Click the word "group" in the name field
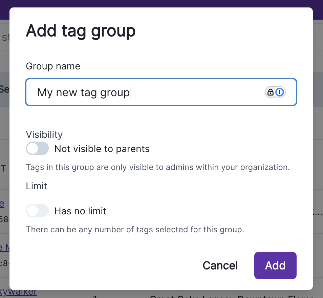Viewport: 323px width, 298px height. [x=115, y=92]
